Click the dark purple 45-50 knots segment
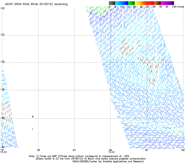This screenshot has width=185, height=163. [170, 3]
